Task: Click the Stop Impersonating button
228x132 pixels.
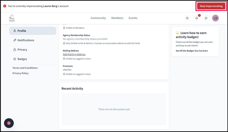Action: [x=211, y=6]
